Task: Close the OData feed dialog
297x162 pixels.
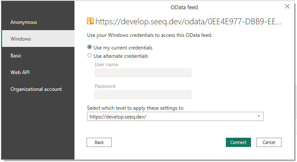Action: pyautogui.click(x=287, y=6)
